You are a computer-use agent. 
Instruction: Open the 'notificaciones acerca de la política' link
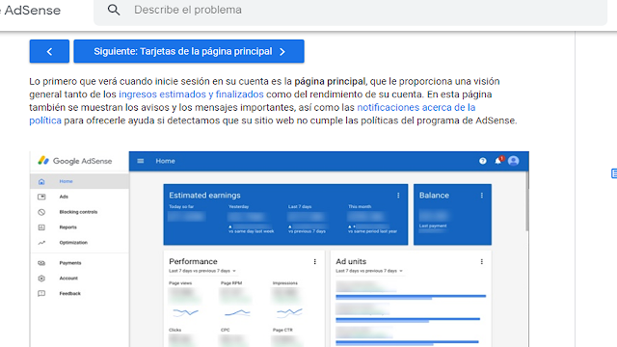point(416,107)
